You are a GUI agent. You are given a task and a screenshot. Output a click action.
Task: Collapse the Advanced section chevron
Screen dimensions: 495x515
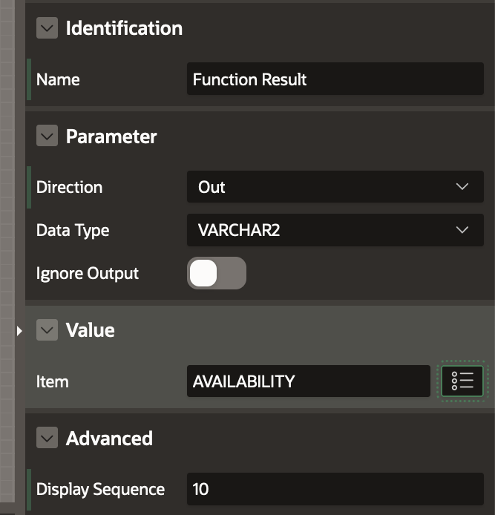pyautogui.click(x=47, y=439)
